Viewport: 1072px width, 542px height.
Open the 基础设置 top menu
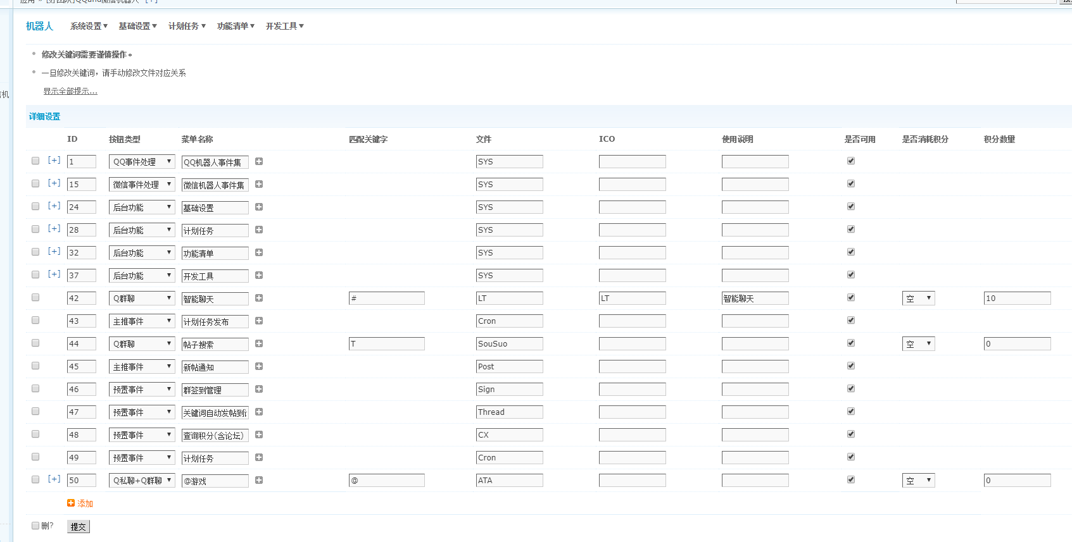click(137, 26)
